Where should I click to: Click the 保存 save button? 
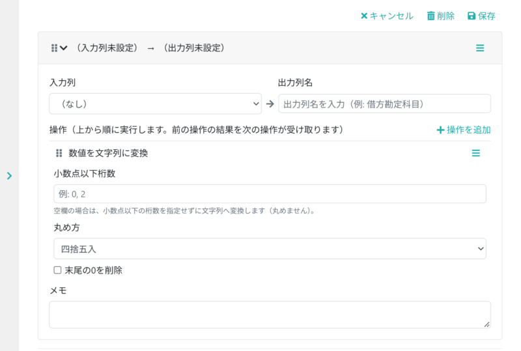[481, 16]
